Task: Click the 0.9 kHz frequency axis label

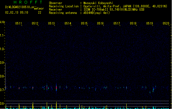Action: click(2, 63)
